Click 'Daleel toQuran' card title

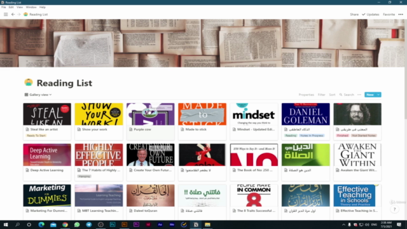pos(146,211)
